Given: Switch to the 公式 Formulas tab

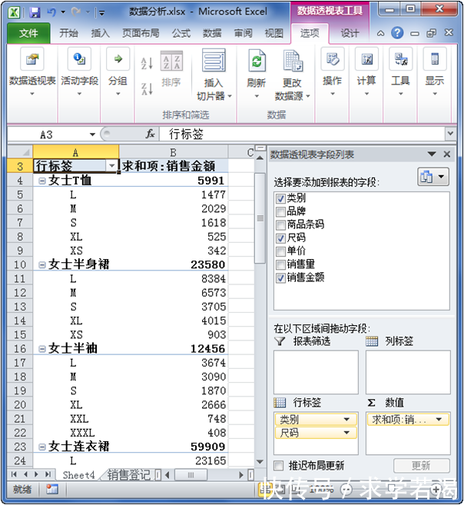Looking at the screenshot, I should tap(181, 33).
